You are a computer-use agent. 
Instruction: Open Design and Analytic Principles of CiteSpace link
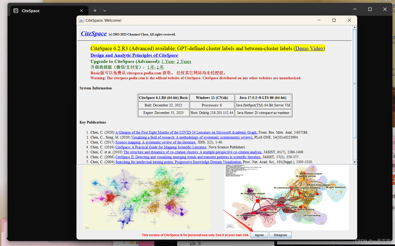[134, 55]
